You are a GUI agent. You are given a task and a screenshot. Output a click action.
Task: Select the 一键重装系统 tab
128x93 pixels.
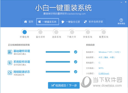point(48,22)
